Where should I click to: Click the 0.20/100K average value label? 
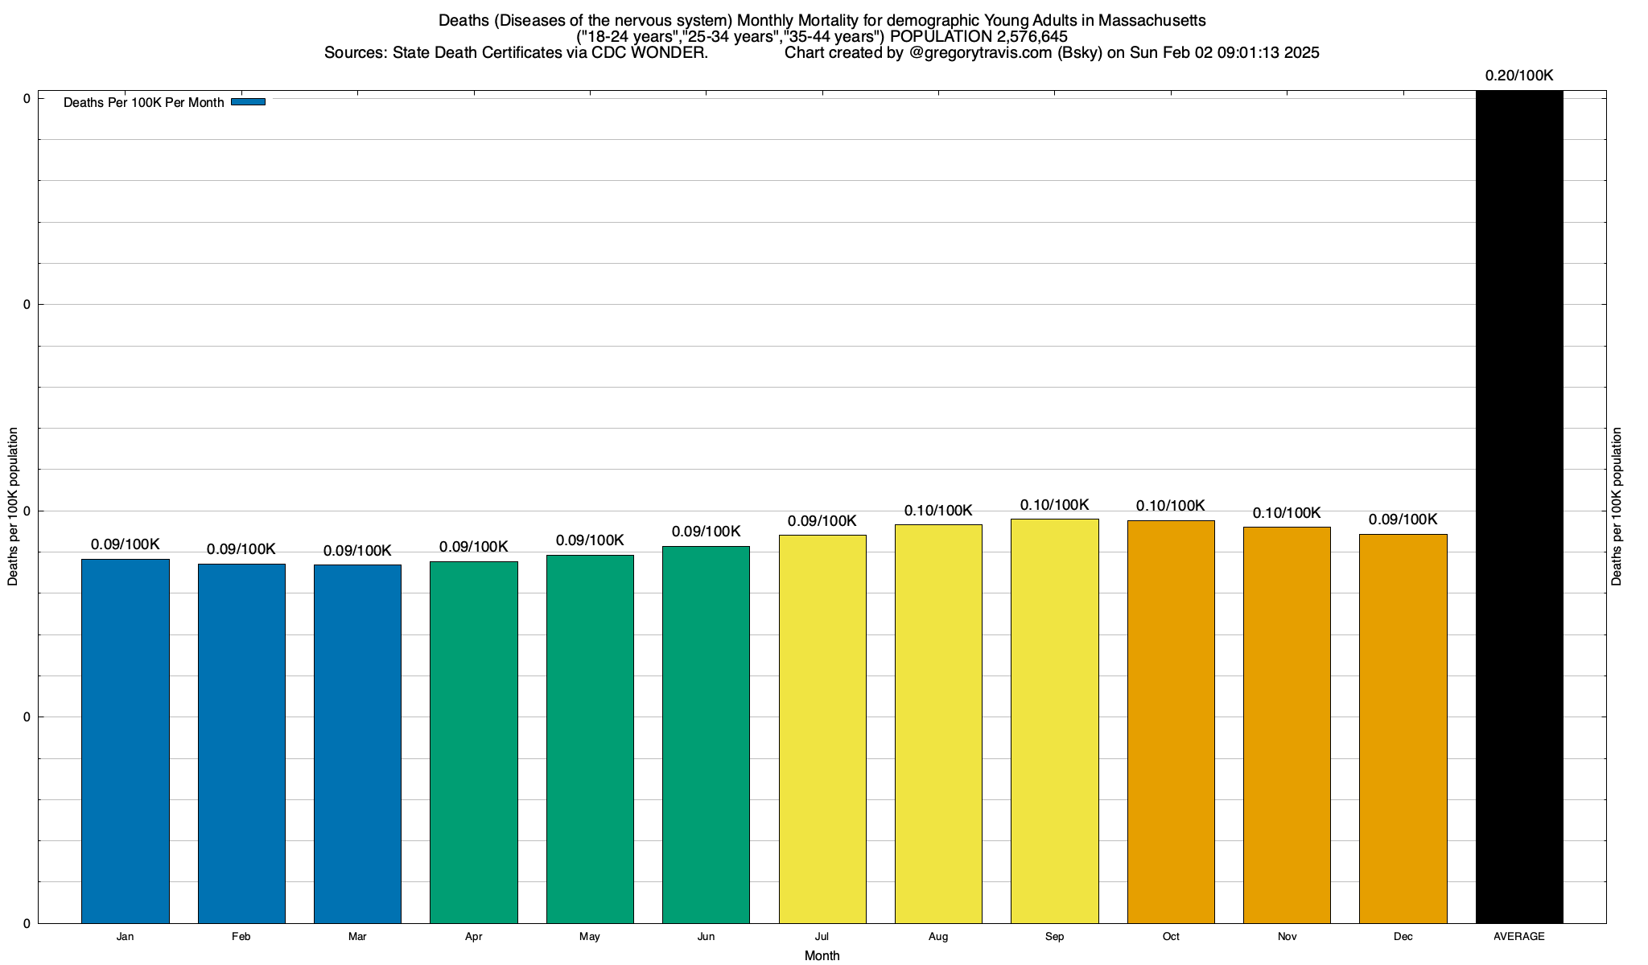click(1519, 76)
